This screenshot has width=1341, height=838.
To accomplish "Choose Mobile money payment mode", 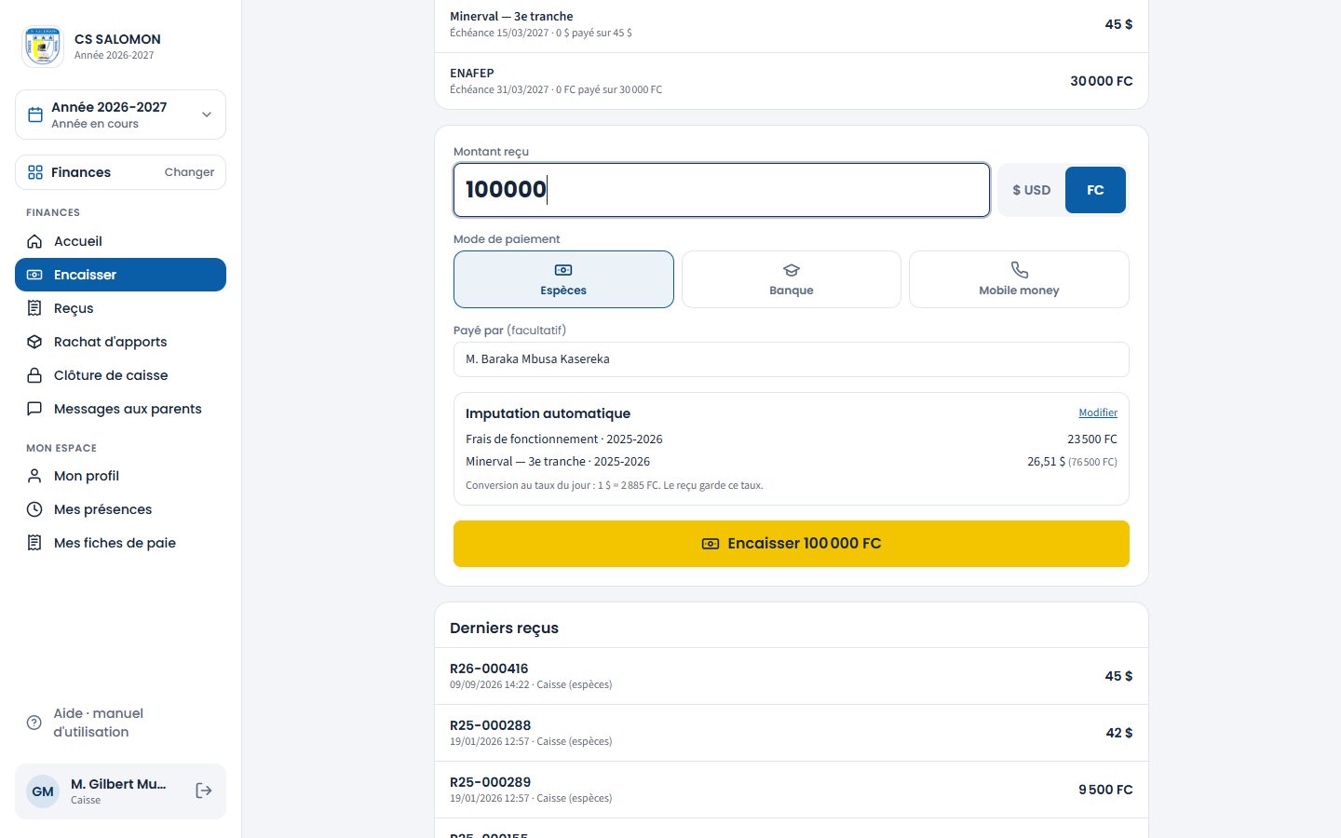I will pos(1019,279).
